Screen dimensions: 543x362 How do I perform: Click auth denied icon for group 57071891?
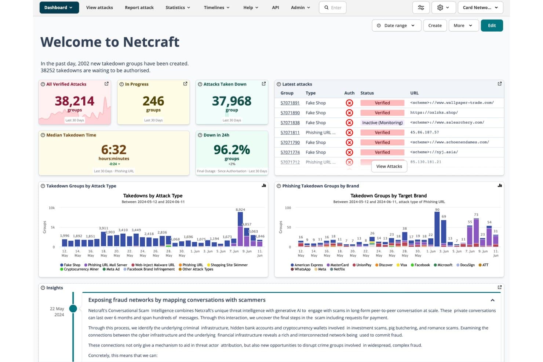(349, 103)
